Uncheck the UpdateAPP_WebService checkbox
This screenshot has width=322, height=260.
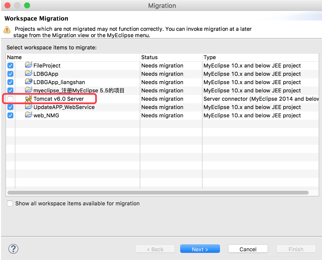[10, 107]
